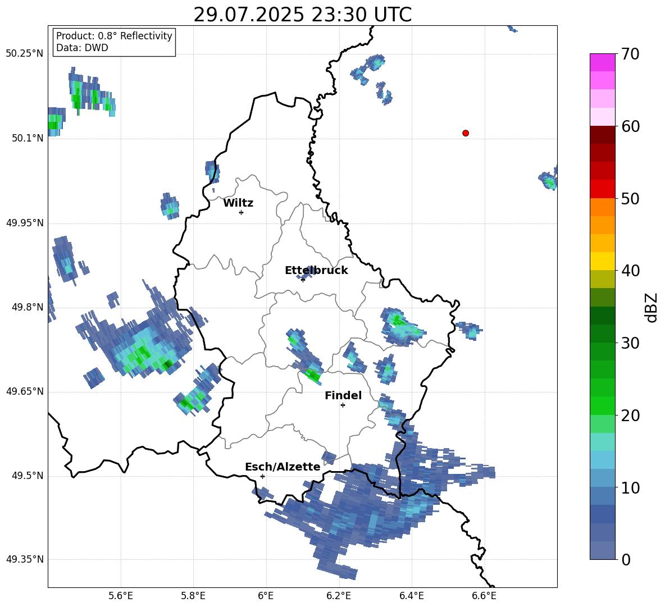Click the title 29.07.2025 23:30 UTC
Image resolution: width=665 pixels, height=607 pixels.
(x=302, y=15)
